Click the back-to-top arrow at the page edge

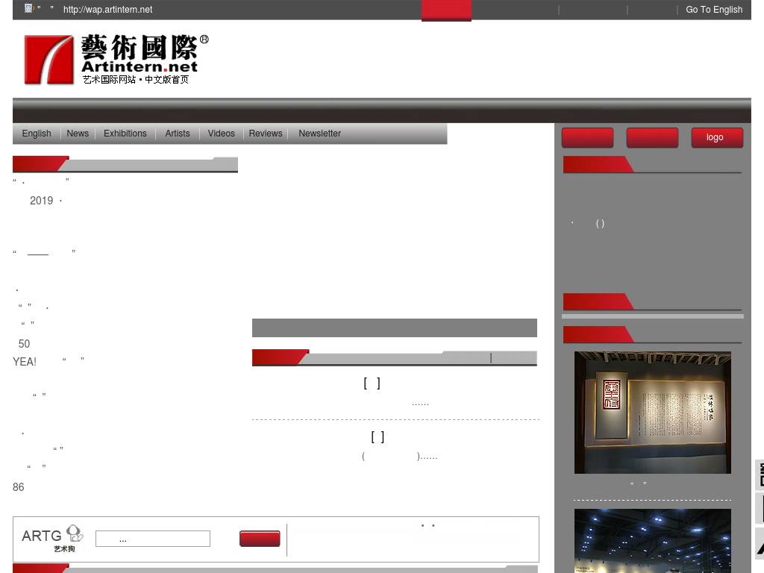(760, 543)
